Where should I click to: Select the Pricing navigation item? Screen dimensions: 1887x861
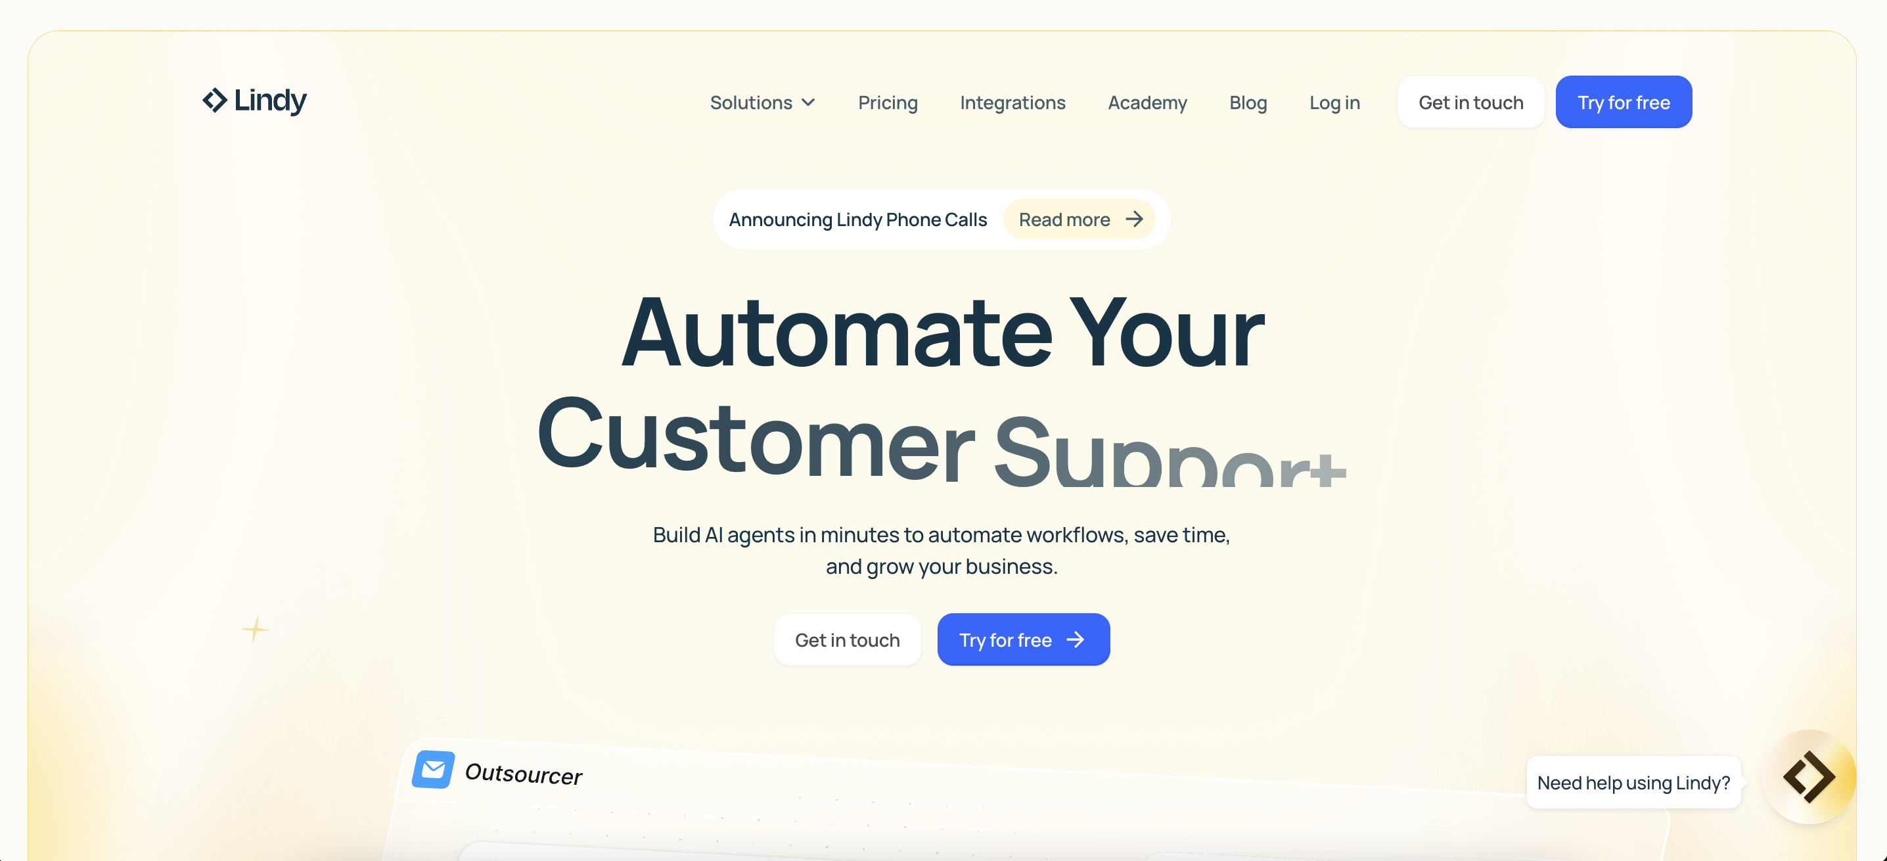pos(888,103)
